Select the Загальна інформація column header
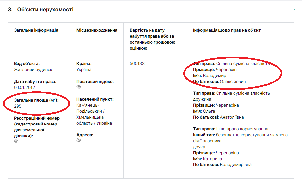302x179 pixels. click(x=36, y=30)
